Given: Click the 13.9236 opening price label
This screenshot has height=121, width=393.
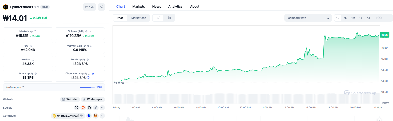Looking at the screenshot, I should pos(119,83).
